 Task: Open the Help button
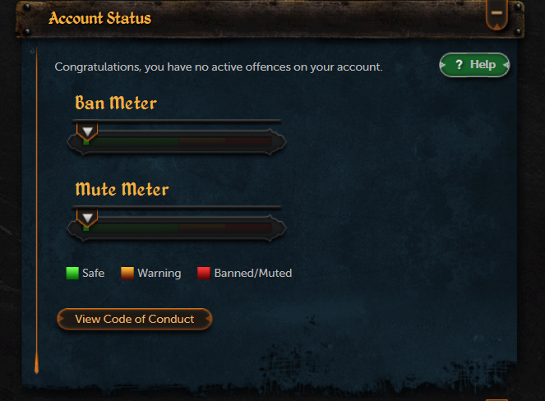tap(474, 65)
